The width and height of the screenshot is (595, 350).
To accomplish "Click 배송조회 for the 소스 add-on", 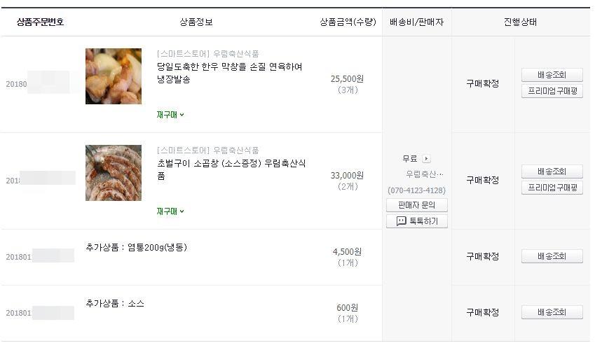I will (x=552, y=312).
